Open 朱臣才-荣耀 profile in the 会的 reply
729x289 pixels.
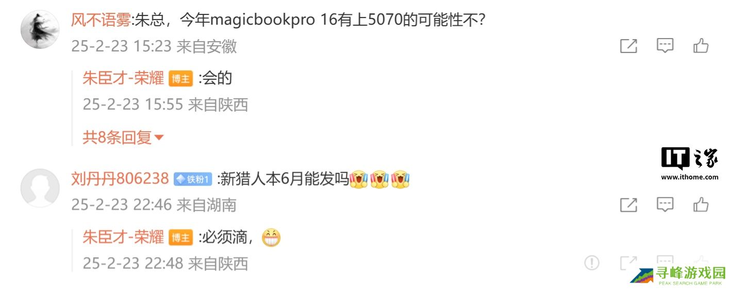tap(123, 78)
